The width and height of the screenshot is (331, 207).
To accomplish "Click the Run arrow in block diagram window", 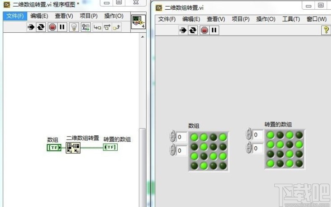I will coord(31,27).
